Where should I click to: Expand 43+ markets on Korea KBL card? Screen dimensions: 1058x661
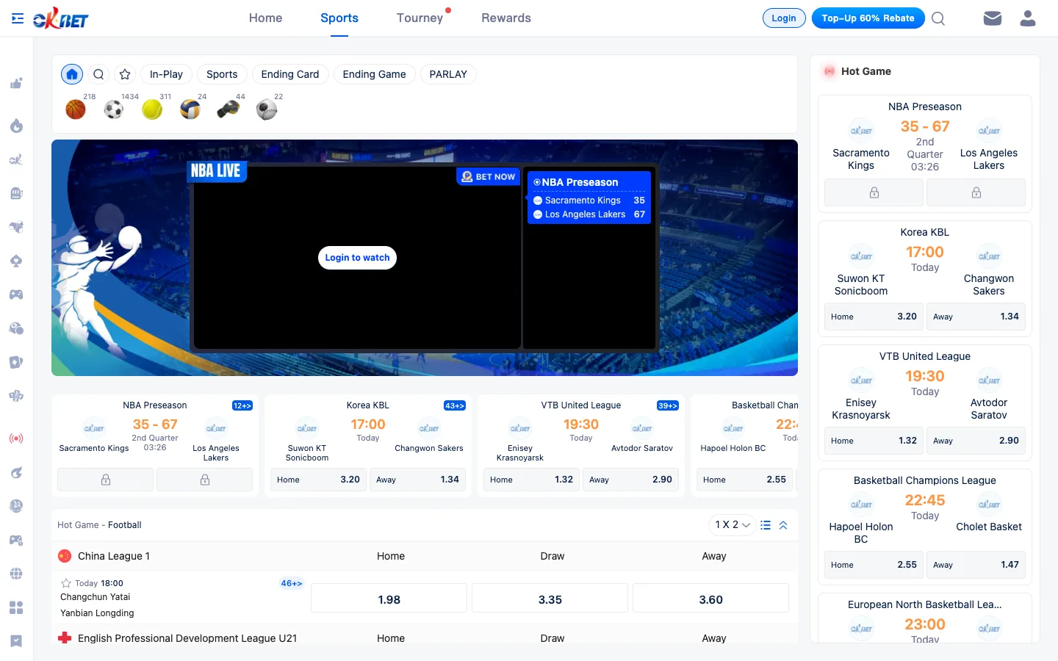coord(455,405)
